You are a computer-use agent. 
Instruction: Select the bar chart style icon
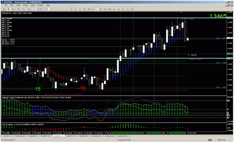[x=4, y=9]
